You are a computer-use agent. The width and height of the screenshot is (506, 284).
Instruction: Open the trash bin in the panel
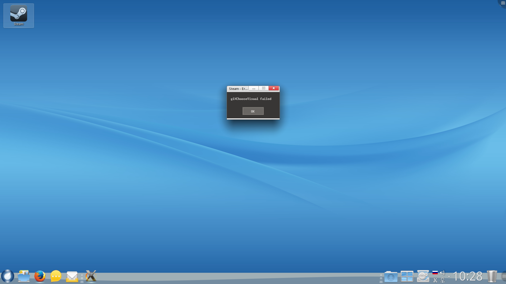[x=492, y=276]
